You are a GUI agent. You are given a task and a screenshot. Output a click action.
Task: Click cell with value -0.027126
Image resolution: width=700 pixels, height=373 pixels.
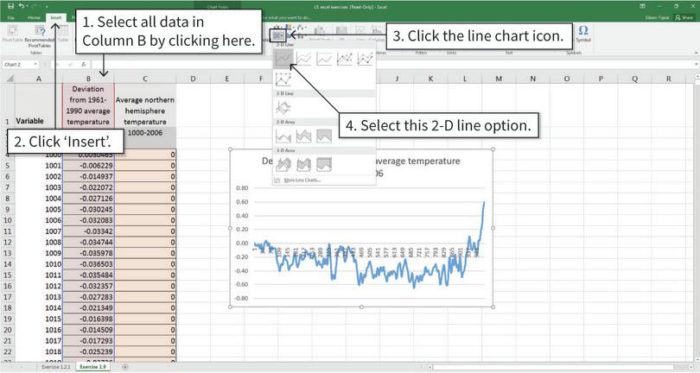point(88,199)
